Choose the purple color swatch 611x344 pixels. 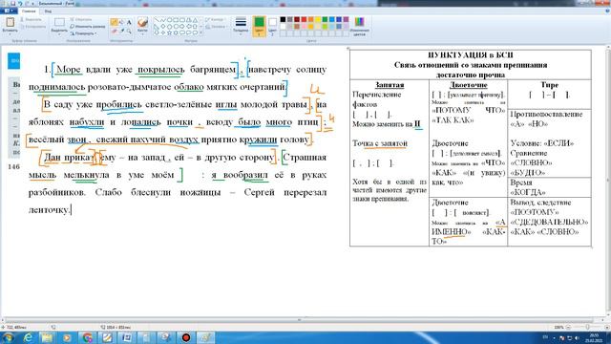346,19
